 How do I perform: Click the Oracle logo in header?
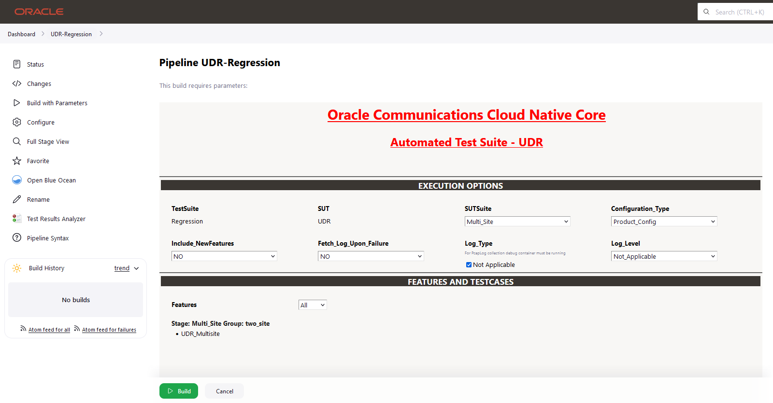39,12
